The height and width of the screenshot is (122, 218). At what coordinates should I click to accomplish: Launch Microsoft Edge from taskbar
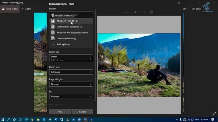[x=26, y=120]
